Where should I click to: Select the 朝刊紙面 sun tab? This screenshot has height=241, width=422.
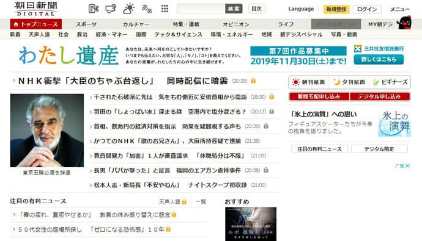tap(309, 82)
